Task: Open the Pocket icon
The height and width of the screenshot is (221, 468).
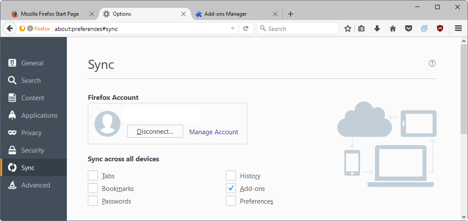Action: tap(409, 29)
